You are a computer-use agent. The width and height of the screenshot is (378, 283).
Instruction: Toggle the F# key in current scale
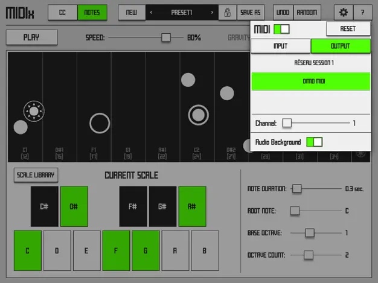(133, 206)
